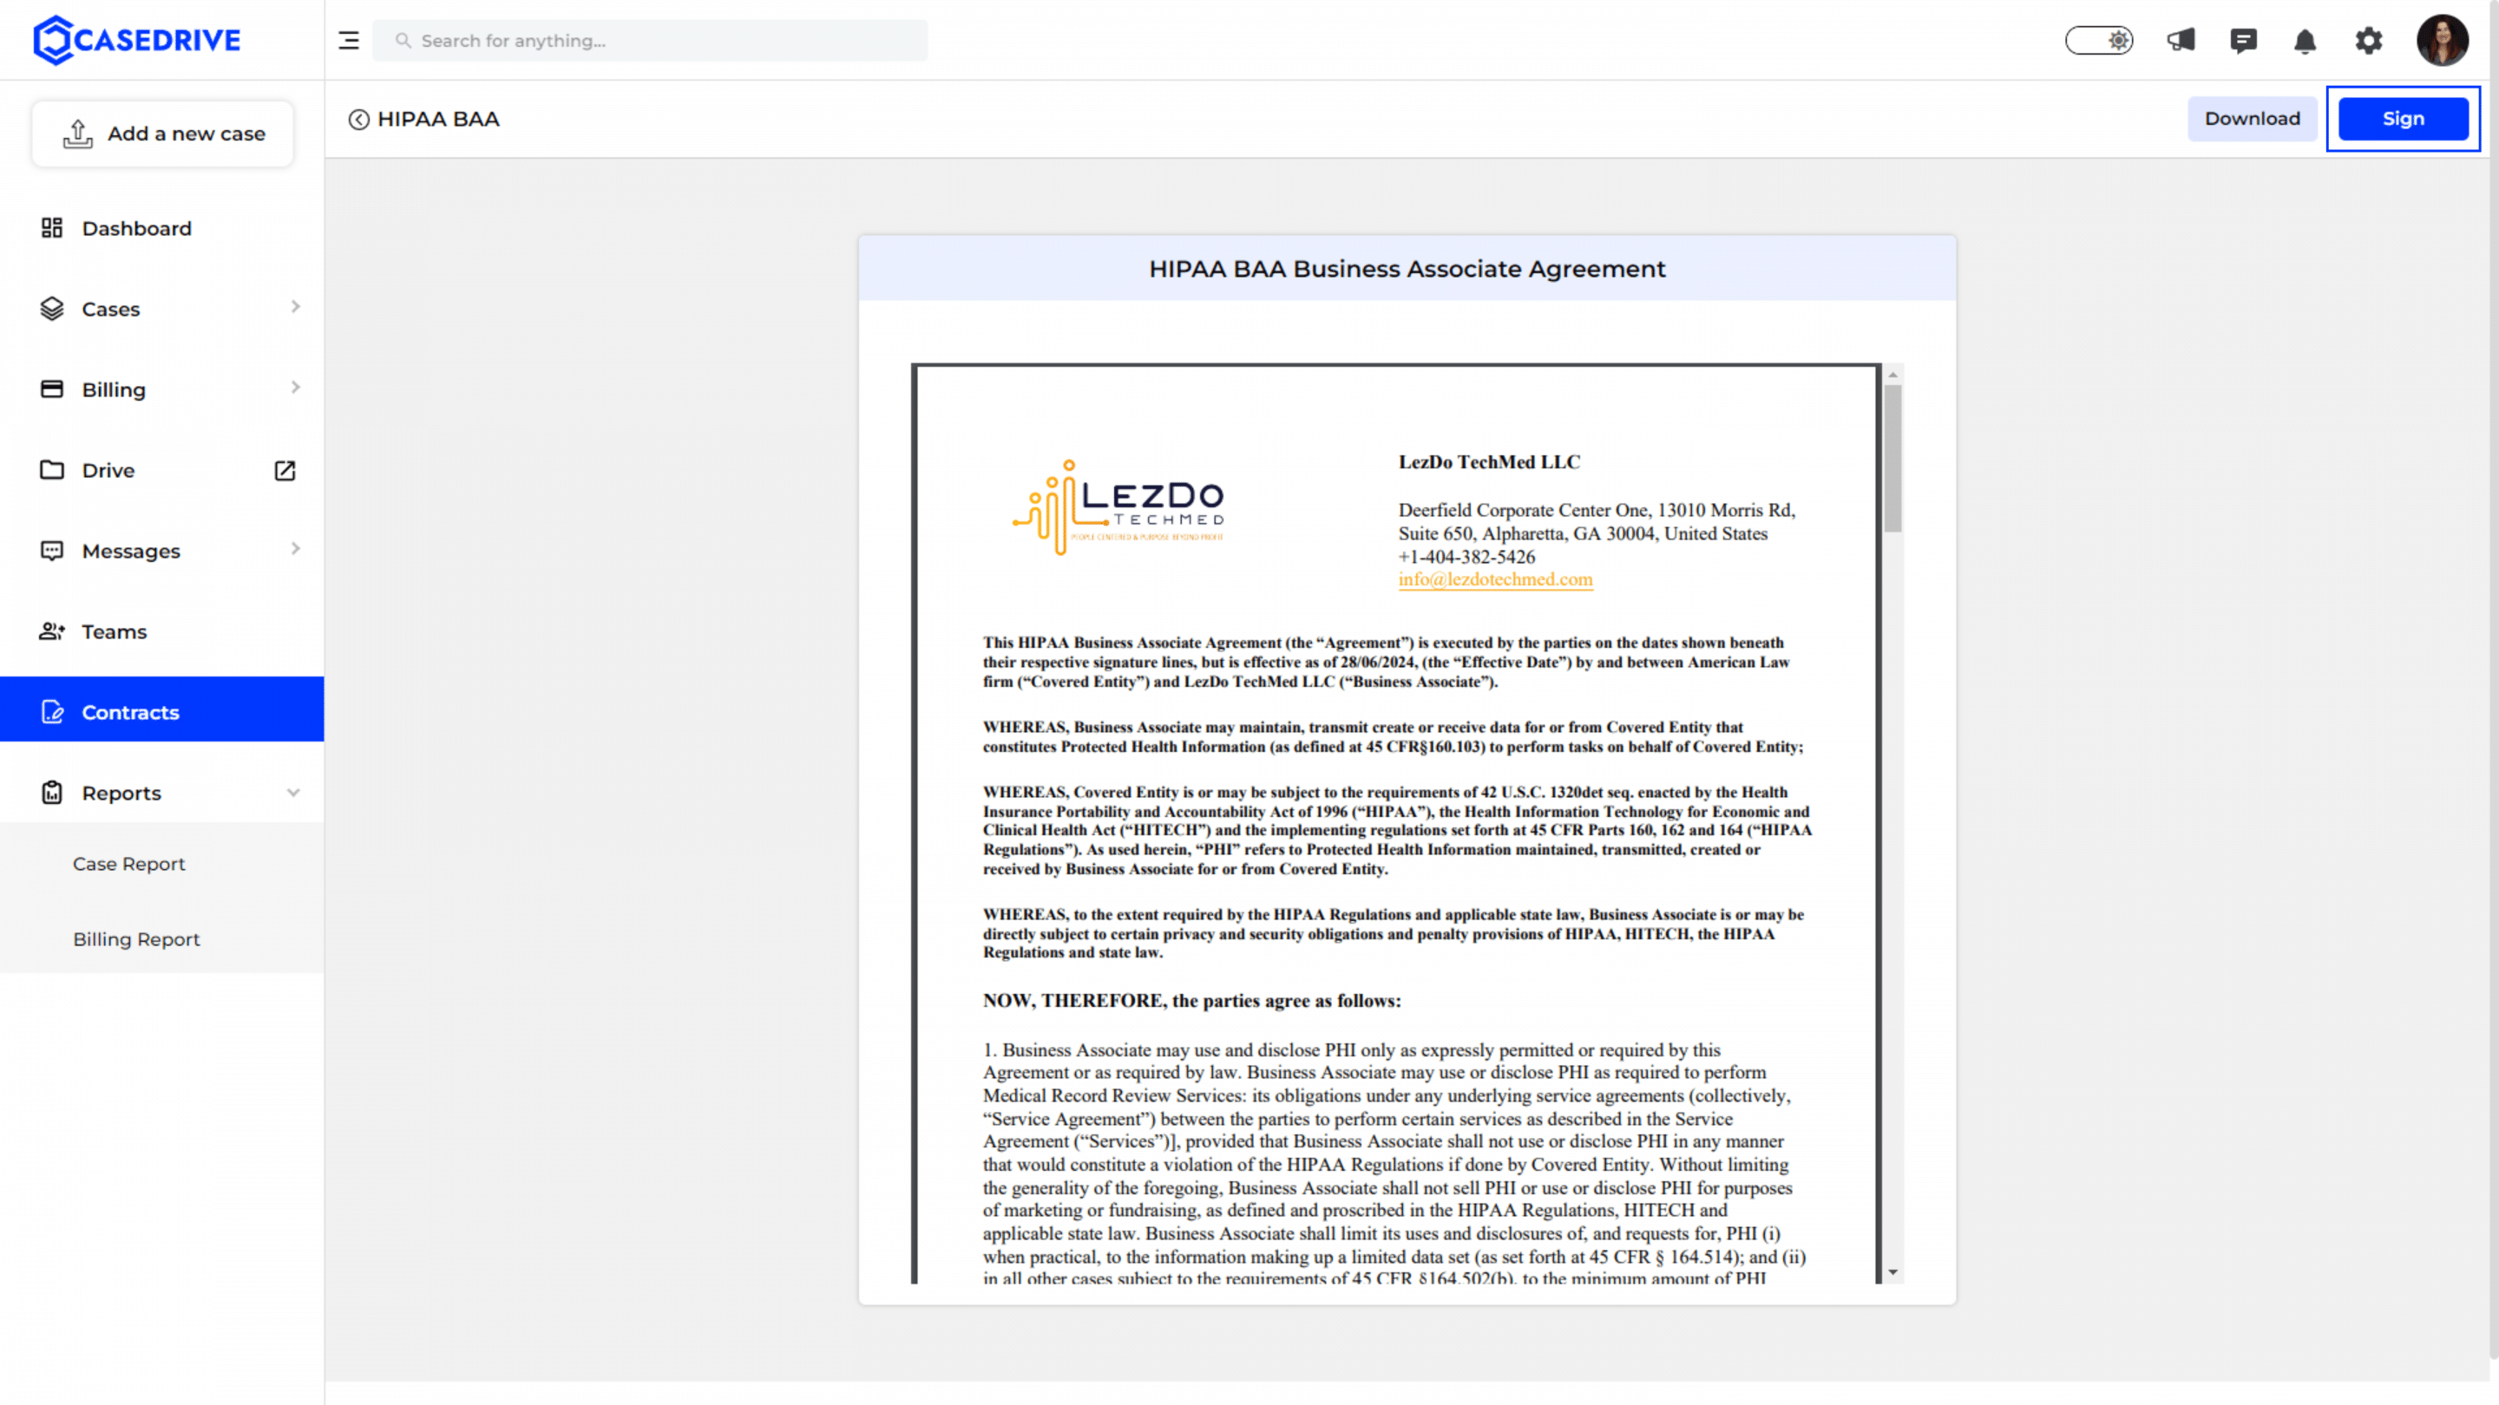Screen dimensions: 2499x1405
Task: Click the Sign button
Action: (x=2403, y=118)
